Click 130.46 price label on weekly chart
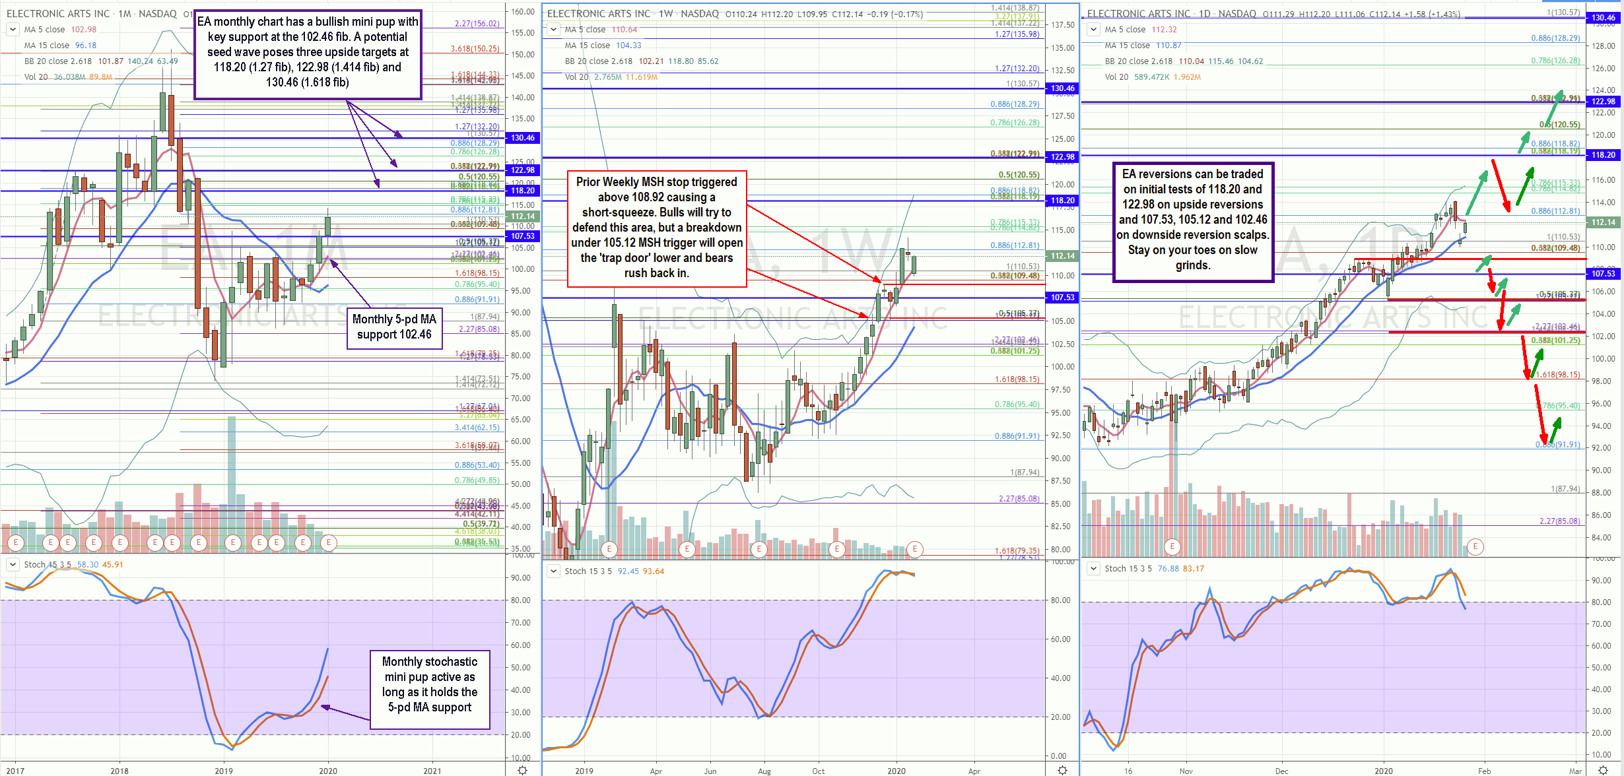The width and height of the screenshot is (1624, 776). point(1063,88)
